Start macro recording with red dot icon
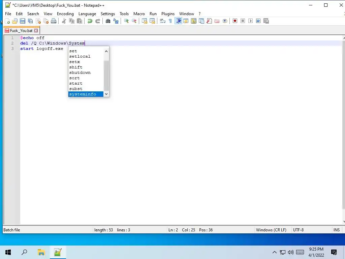The width and height of the screenshot is (345, 259). click(235, 21)
